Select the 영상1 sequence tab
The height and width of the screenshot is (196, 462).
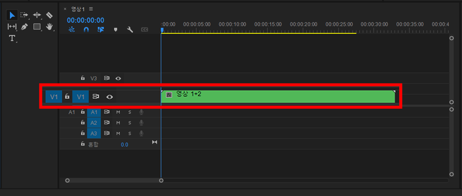pyautogui.click(x=77, y=9)
